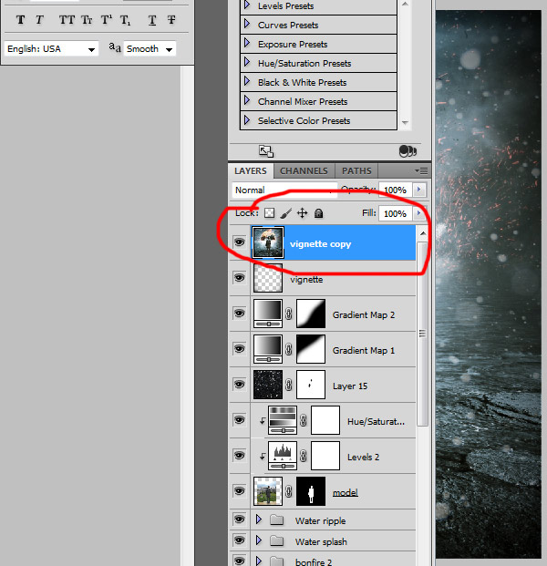Expand Selective Color Presets
This screenshot has width=547, height=566.
point(247,119)
